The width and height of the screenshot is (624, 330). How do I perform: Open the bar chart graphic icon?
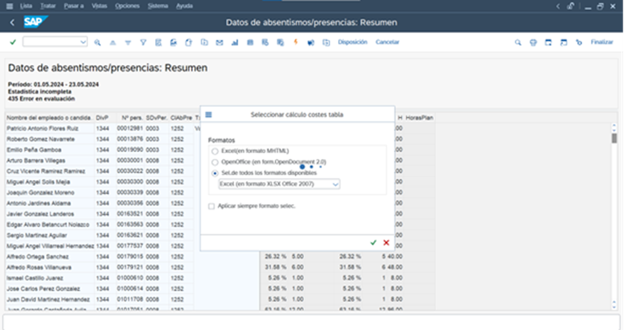(235, 42)
